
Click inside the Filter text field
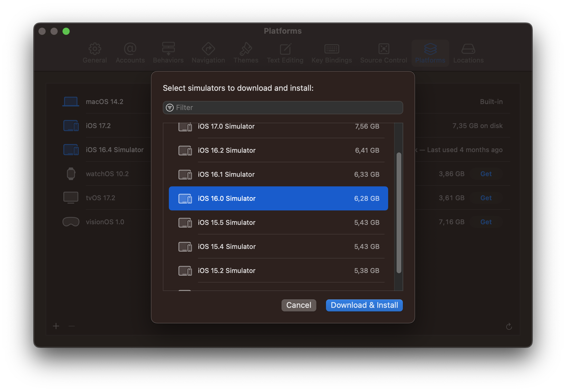(270, 107)
